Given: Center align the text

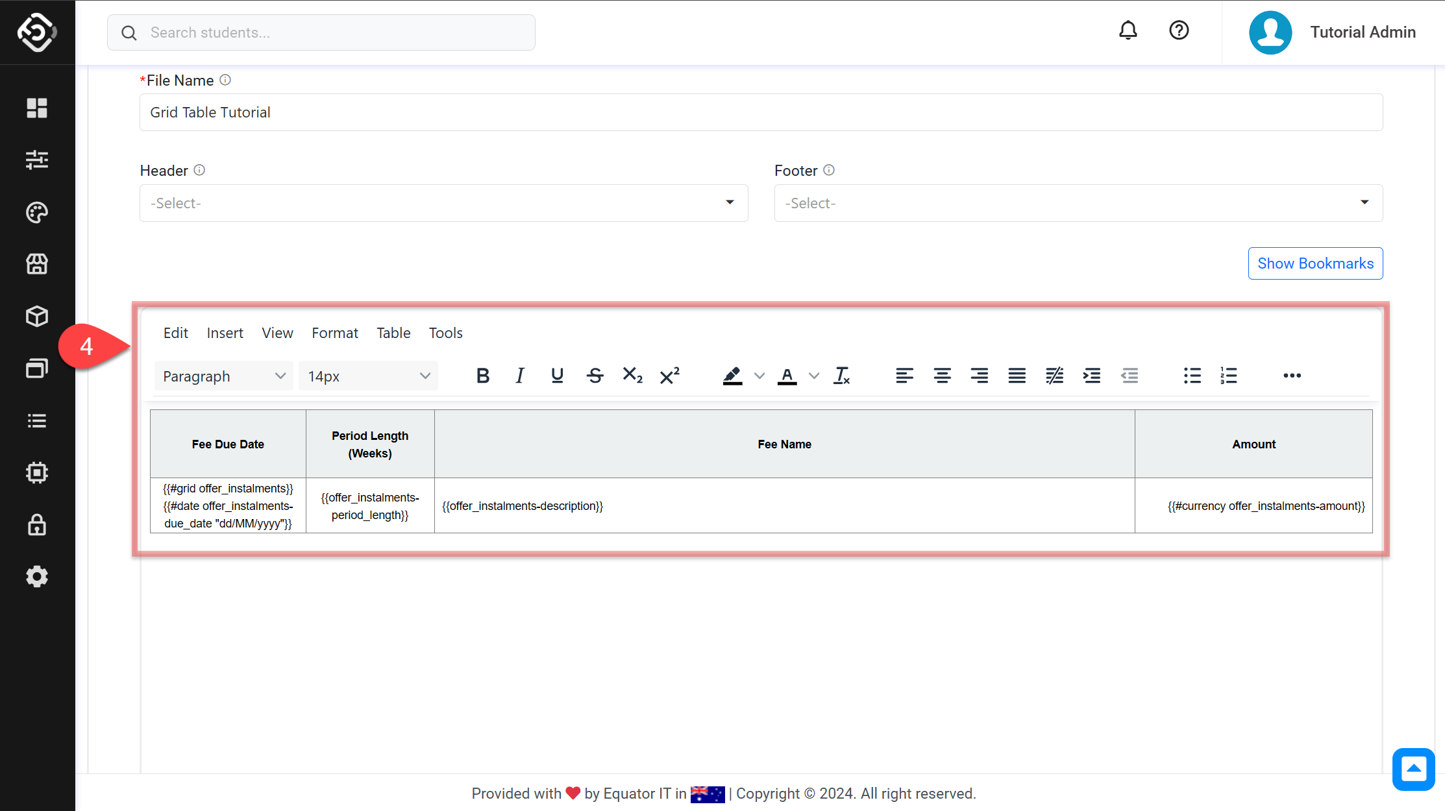Looking at the screenshot, I should pos(942,376).
